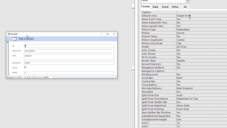Click the Username label in the form

tap(17, 51)
